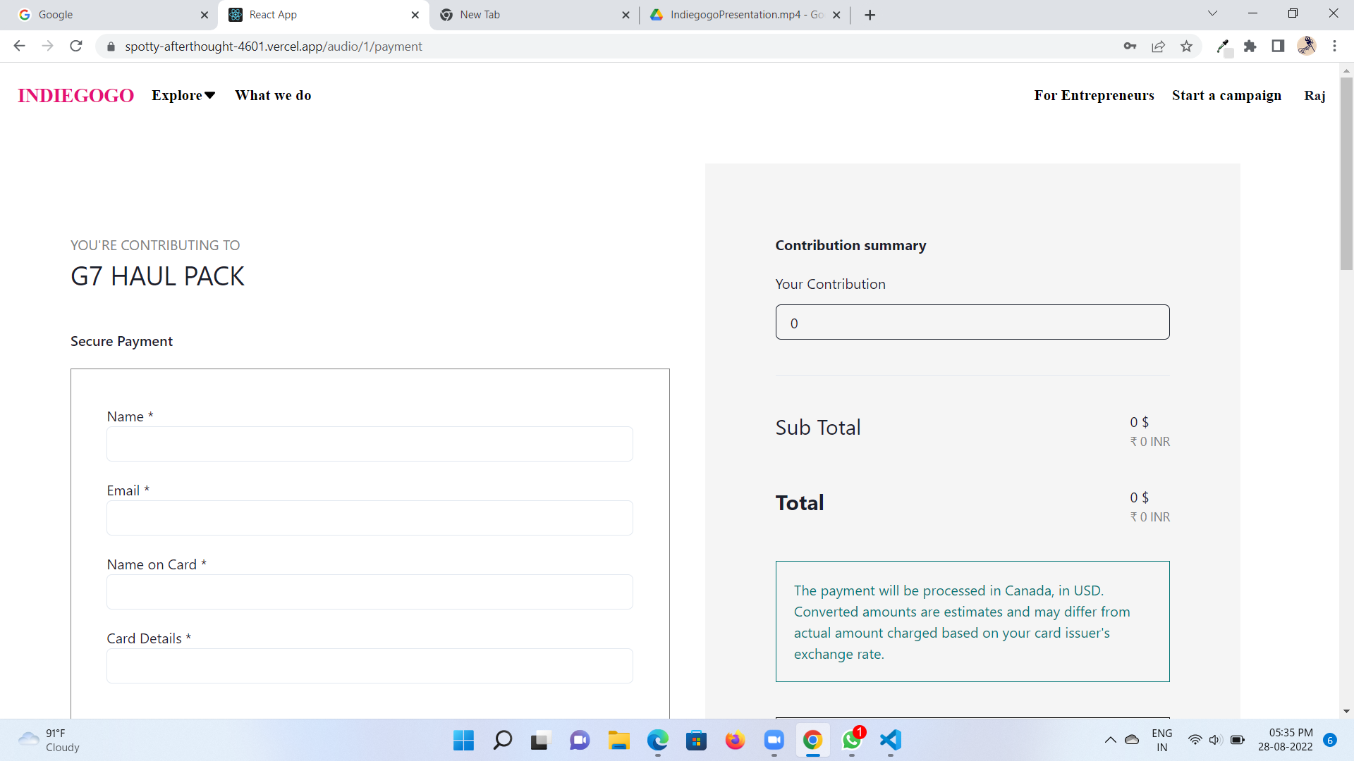The height and width of the screenshot is (761, 1354).
Task: Open Visual Studio Code from taskbar
Action: [890, 740]
